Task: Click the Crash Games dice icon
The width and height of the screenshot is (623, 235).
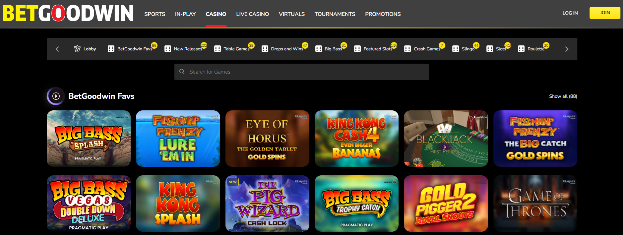Action: [407, 49]
